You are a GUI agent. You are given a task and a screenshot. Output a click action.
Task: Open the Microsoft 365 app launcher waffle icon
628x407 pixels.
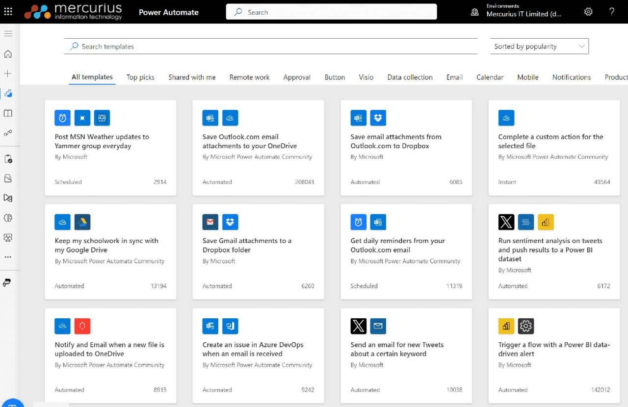7,11
